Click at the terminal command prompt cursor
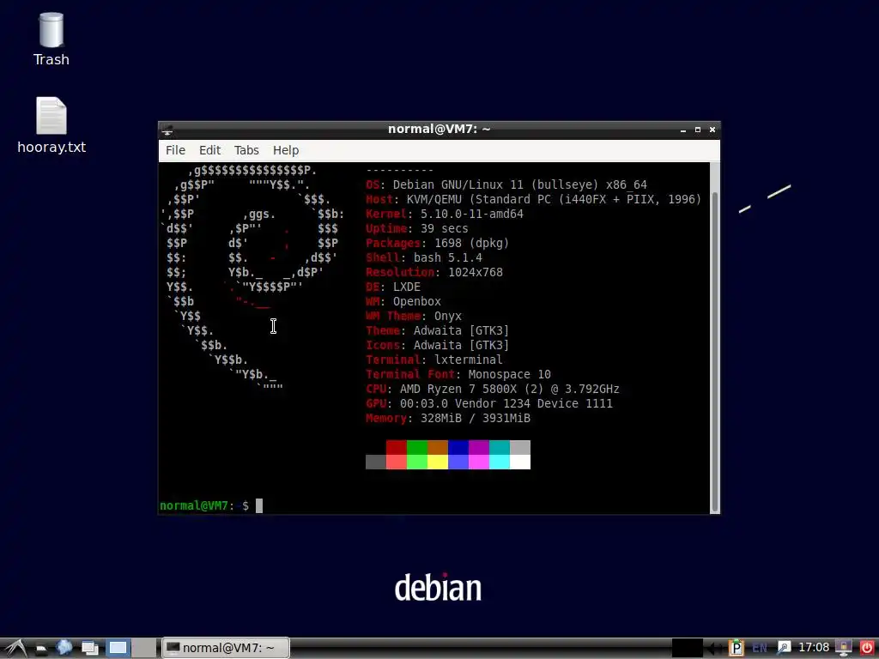Viewport: 879px width, 659px height. point(259,506)
